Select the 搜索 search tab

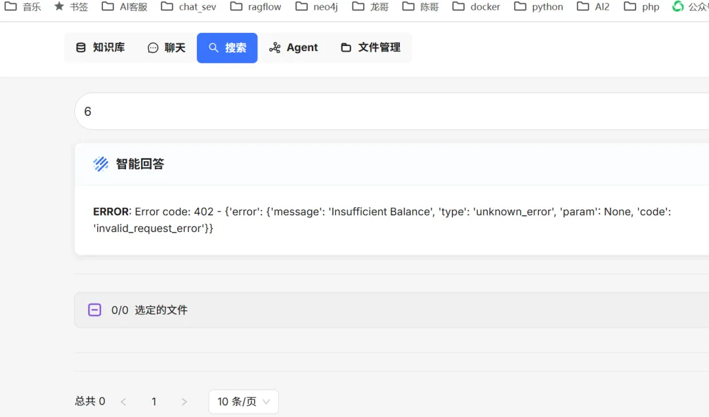pyautogui.click(x=227, y=47)
